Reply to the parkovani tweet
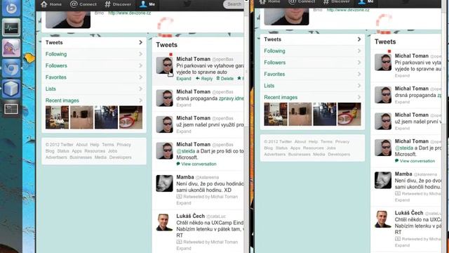This screenshot has height=253, width=449. (x=204, y=79)
